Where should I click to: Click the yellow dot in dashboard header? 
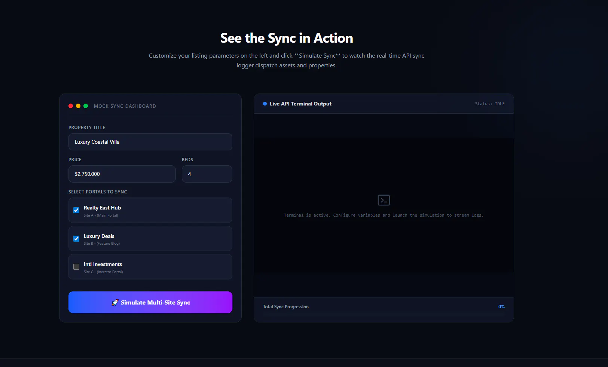click(x=78, y=106)
